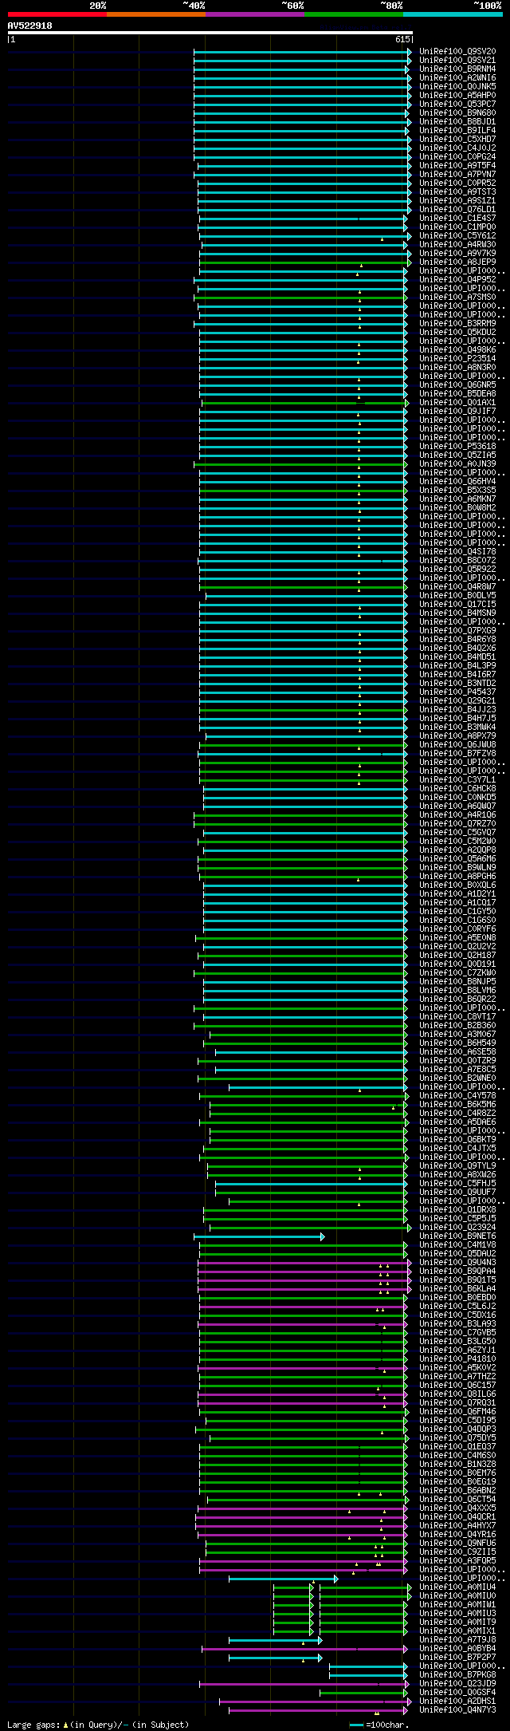Select hit label UniRef100_C1GY50
Image resolution: width=510 pixels, height=1731 pixels.
point(457,912)
